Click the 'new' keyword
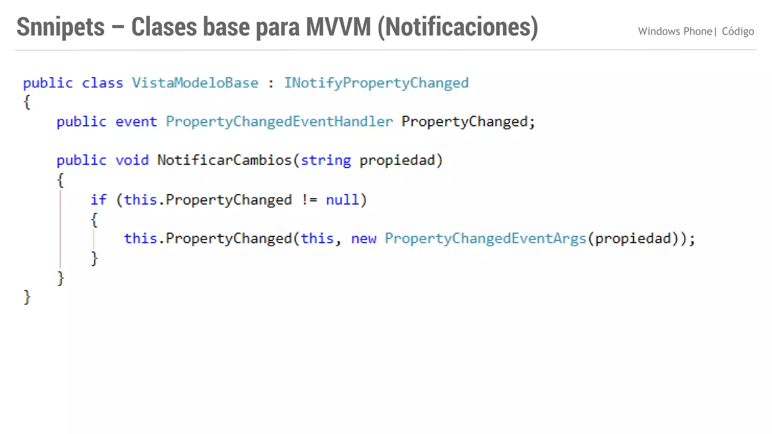 pyautogui.click(x=363, y=239)
